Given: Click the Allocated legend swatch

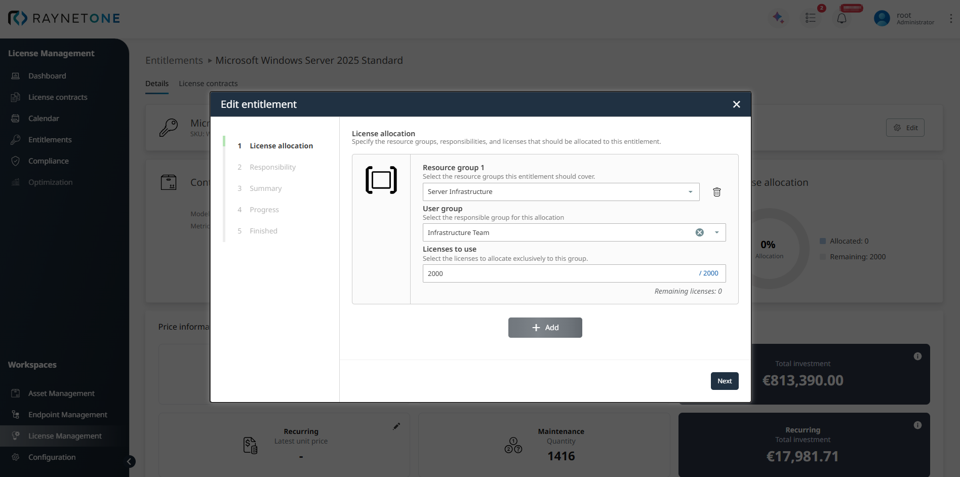Looking at the screenshot, I should coord(823,241).
